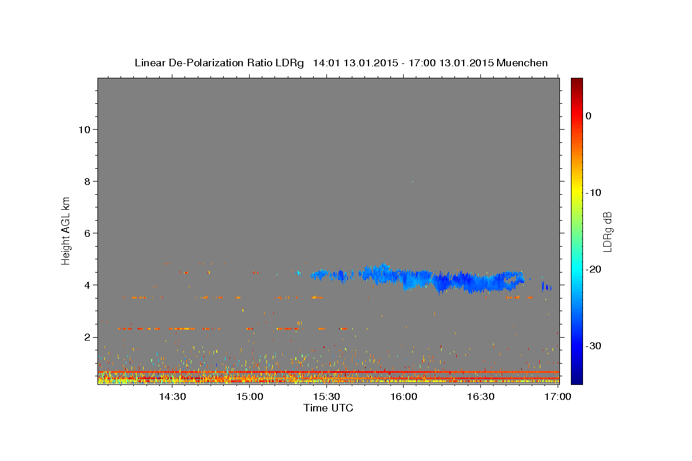Click the height tick label 6
692x461 pixels.
(x=86, y=233)
